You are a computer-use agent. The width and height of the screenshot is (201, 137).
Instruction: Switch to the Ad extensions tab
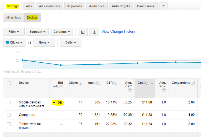(50, 6)
